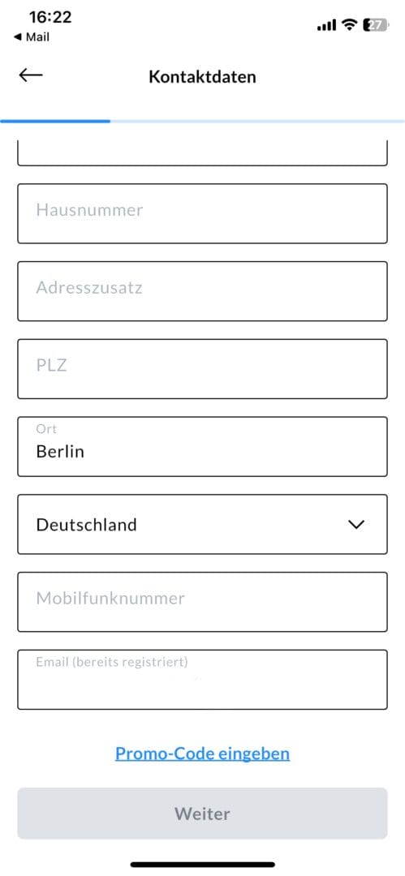This screenshot has height=876, width=405.
Task: Focus the Adresszusatz input field
Action: point(202,291)
